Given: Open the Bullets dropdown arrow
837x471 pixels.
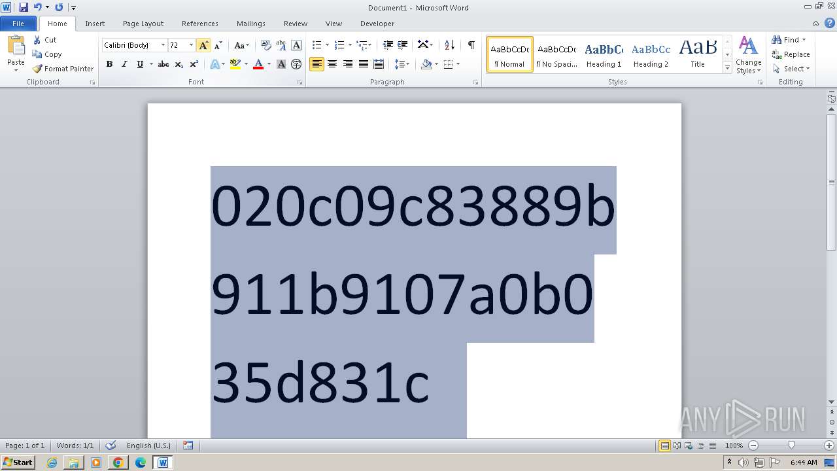Looking at the screenshot, I should (x=328, y=45).
